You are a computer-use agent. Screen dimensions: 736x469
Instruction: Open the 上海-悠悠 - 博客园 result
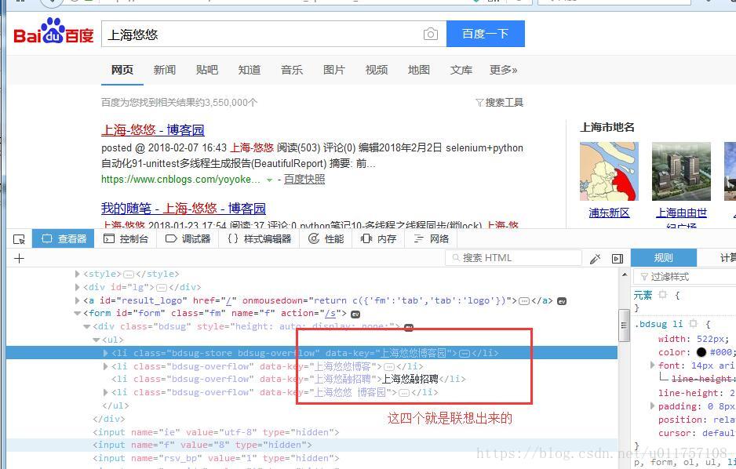[153, 130]
